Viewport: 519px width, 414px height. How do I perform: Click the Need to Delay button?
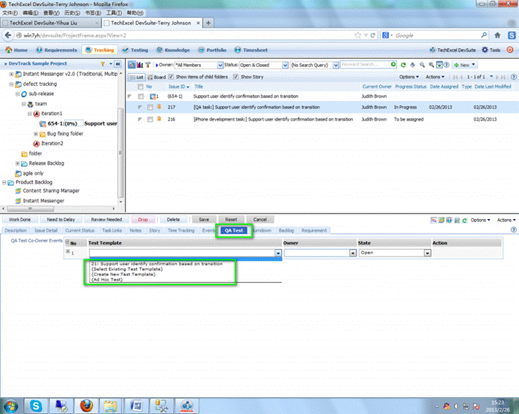tap(61, 220)
